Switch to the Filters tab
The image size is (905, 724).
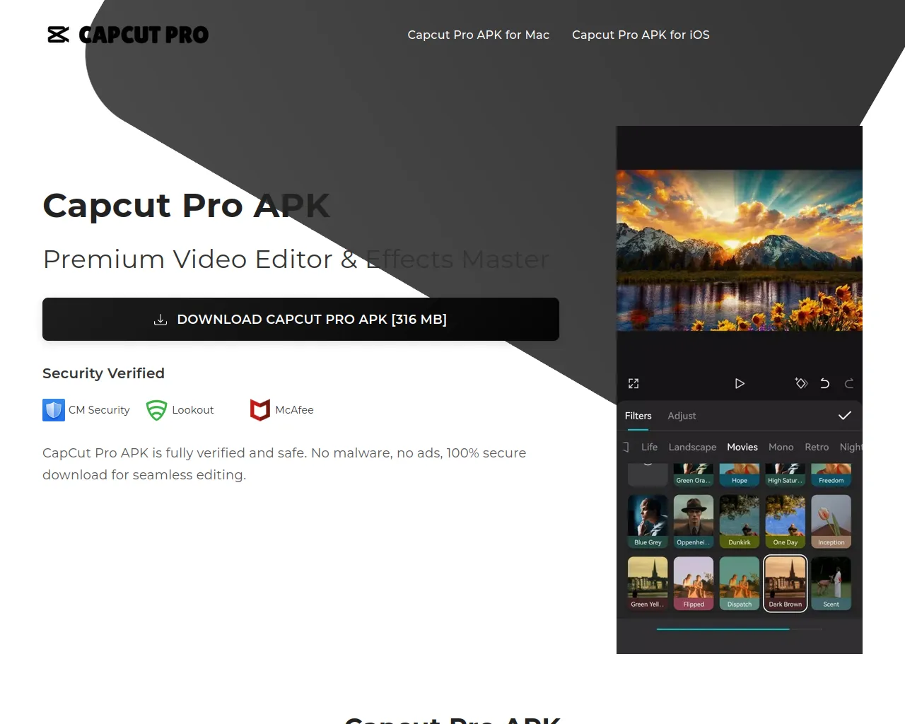pyautogui.click(x=638, y=416)
